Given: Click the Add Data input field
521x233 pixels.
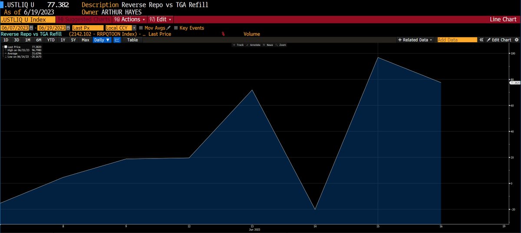Looking at the screenshot, I should coord(457,39).
